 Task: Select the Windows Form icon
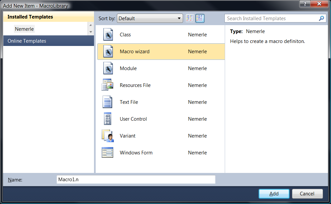click(x=108, y=153)
